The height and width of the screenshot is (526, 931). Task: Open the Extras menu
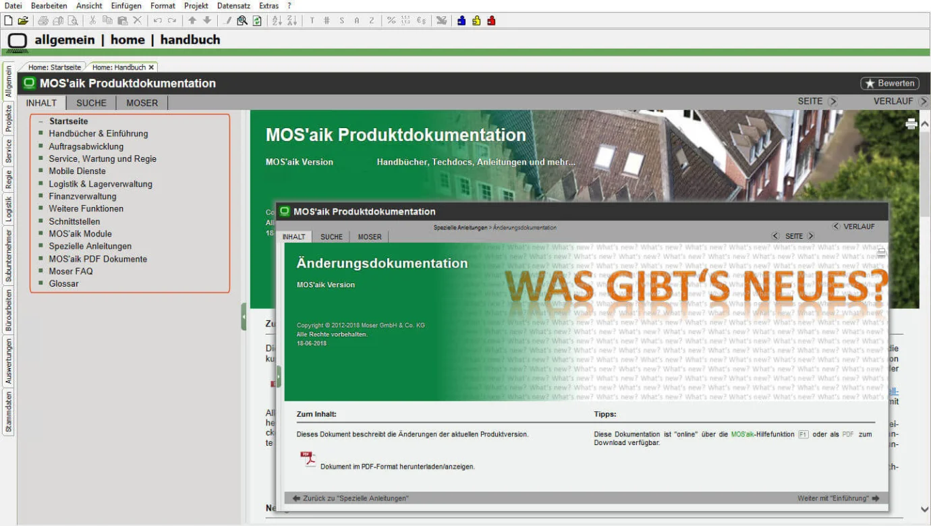269,5
